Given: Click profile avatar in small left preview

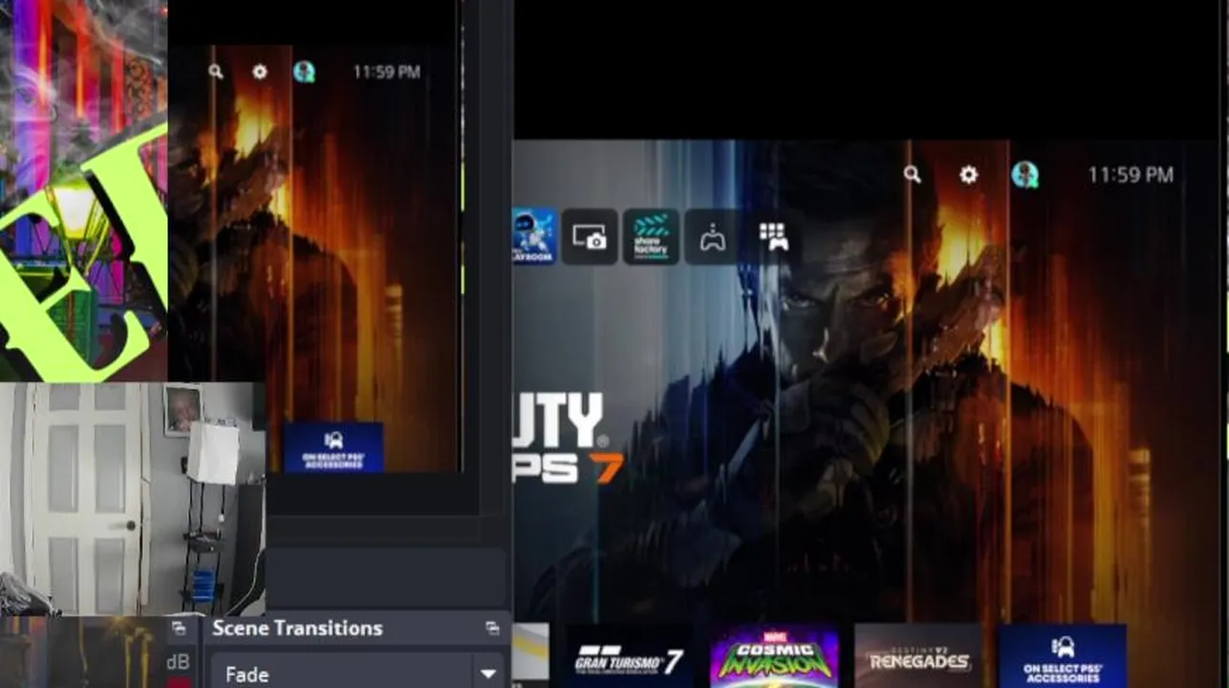Looking at the screenshot, I should [304, 72].
